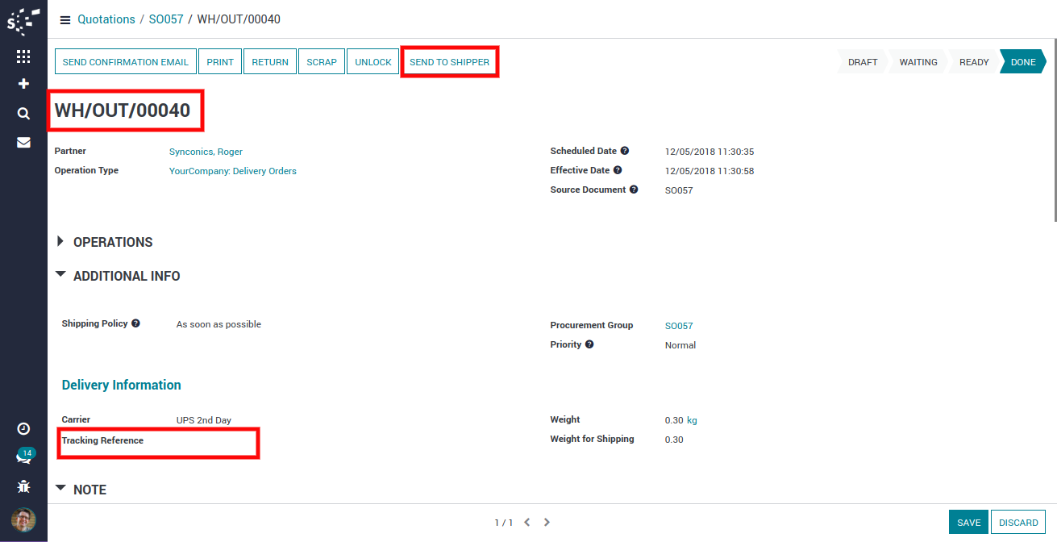This screenshot has height=542, width=1057.
Task: Open the Synconics, Roger partner link
Action: point(206,152)
